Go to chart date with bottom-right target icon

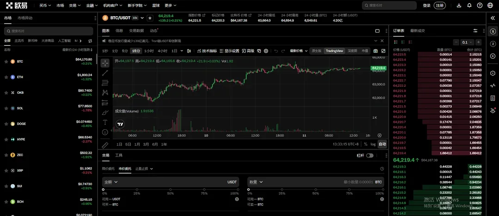pyautogui.click(x=379, y=136)
